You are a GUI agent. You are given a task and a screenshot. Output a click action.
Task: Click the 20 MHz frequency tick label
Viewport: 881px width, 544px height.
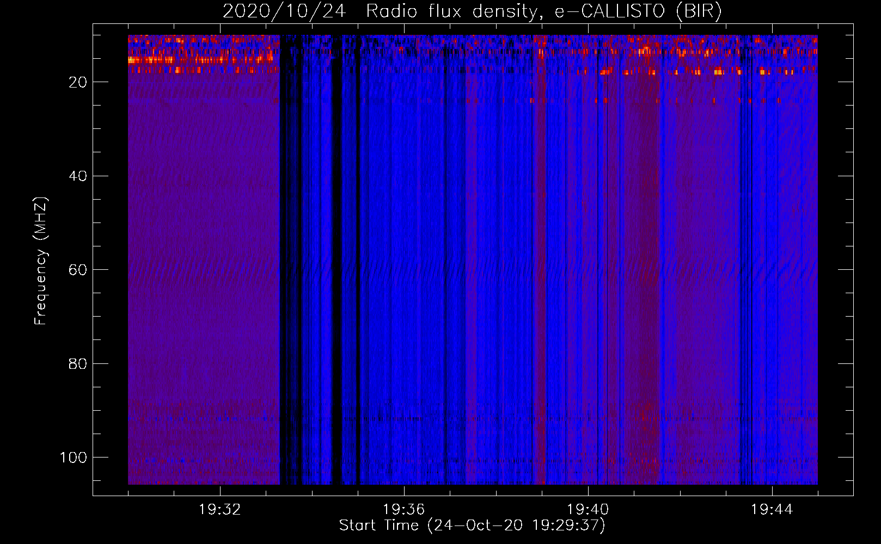coord(78,82)
